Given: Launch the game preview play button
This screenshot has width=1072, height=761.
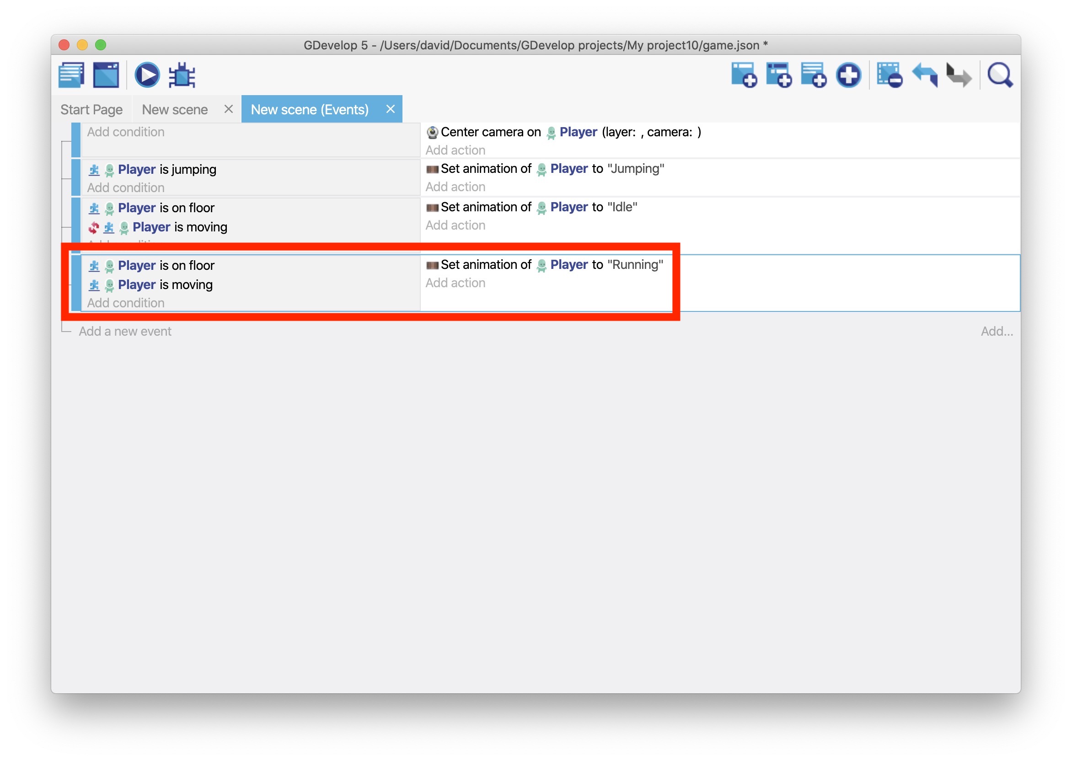Looking at the screenshot, I should click(147, 75).
